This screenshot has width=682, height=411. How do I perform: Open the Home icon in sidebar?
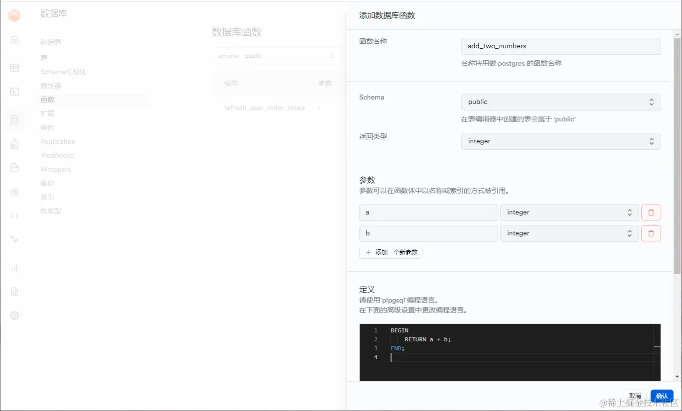coord(14,39)
